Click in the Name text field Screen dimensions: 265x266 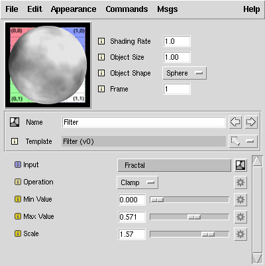point(144,122)
